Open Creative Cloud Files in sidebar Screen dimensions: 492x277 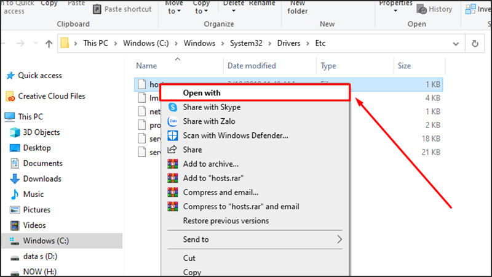pos(52,96)
